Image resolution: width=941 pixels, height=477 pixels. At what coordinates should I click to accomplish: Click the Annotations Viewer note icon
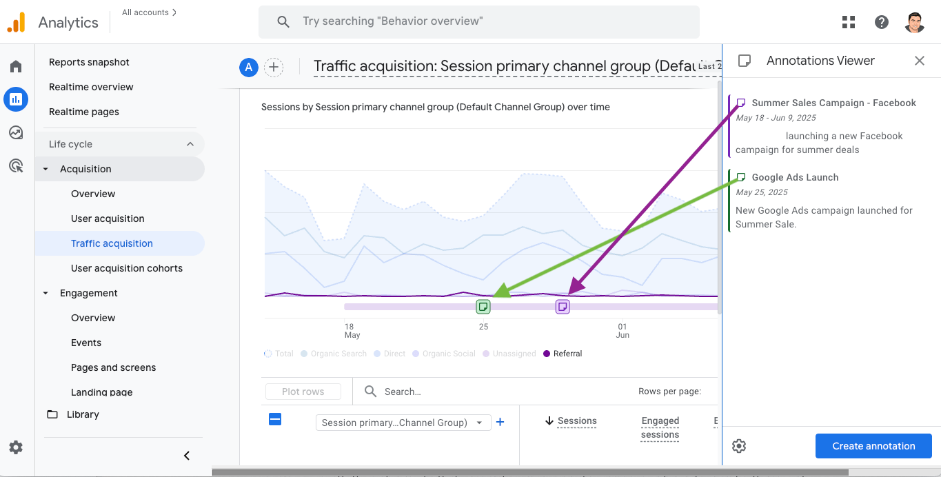(745, 61)
